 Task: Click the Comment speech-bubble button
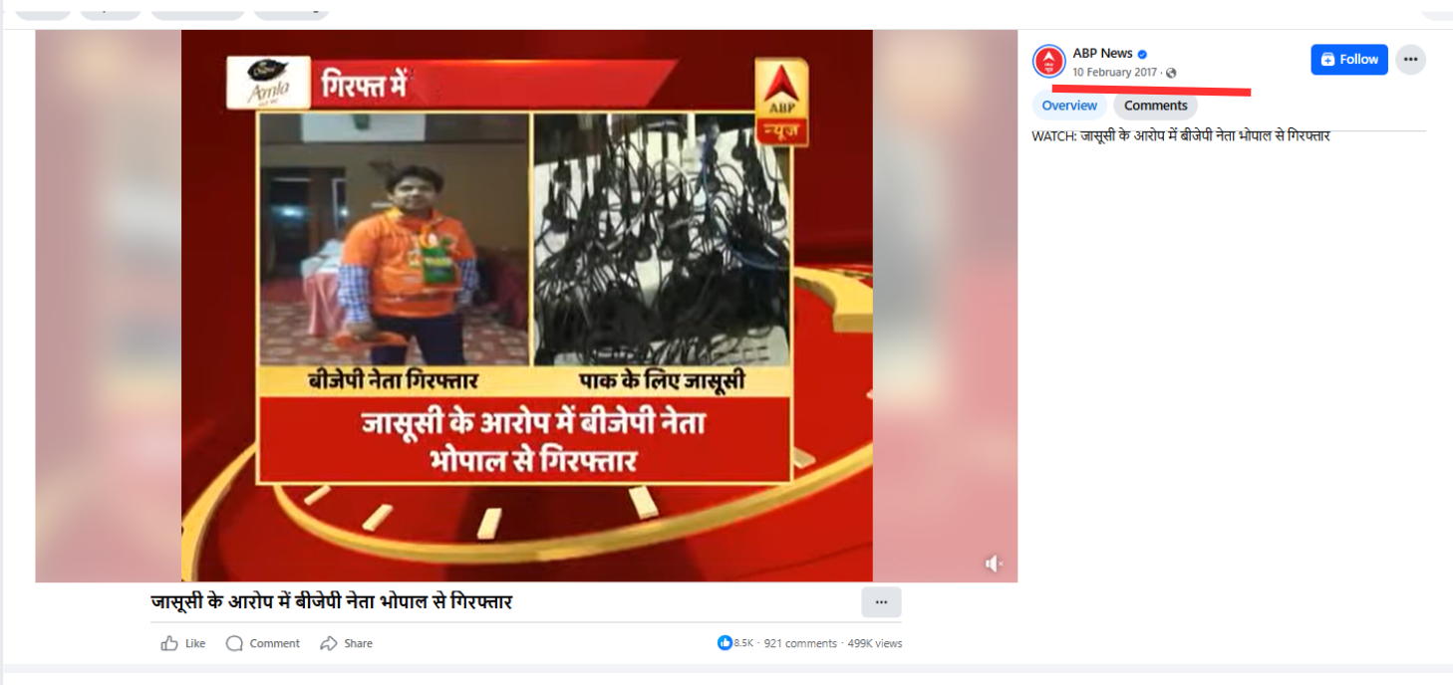pyautogui.click(x=263, y=643)
